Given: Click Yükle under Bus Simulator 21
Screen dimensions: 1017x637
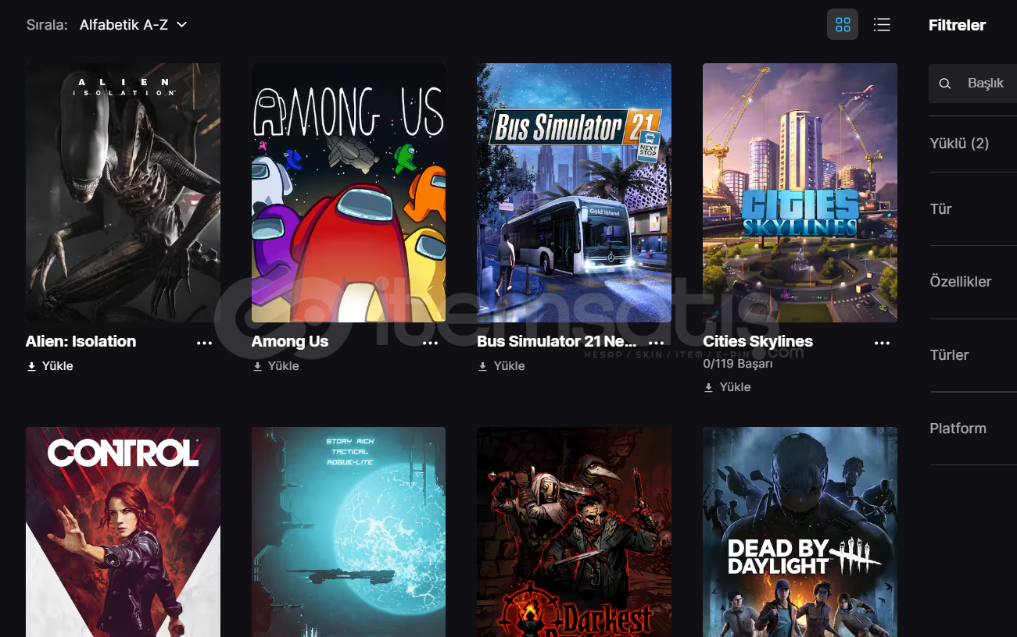Looking at the screenshot, I should point(501,366).
